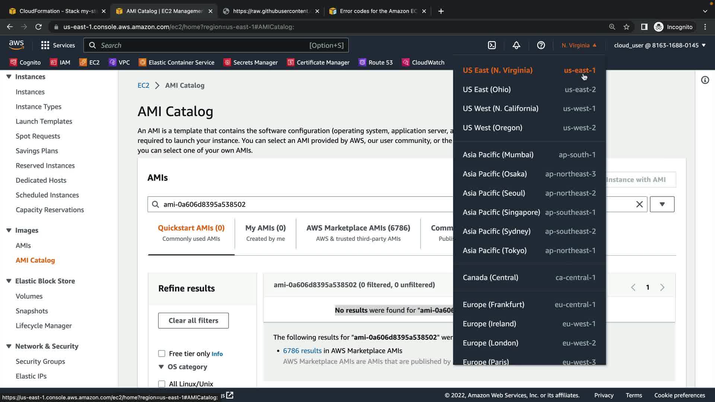Open the 6786 results link
This screenshot has height=402, width=715.
coord(302,351)
